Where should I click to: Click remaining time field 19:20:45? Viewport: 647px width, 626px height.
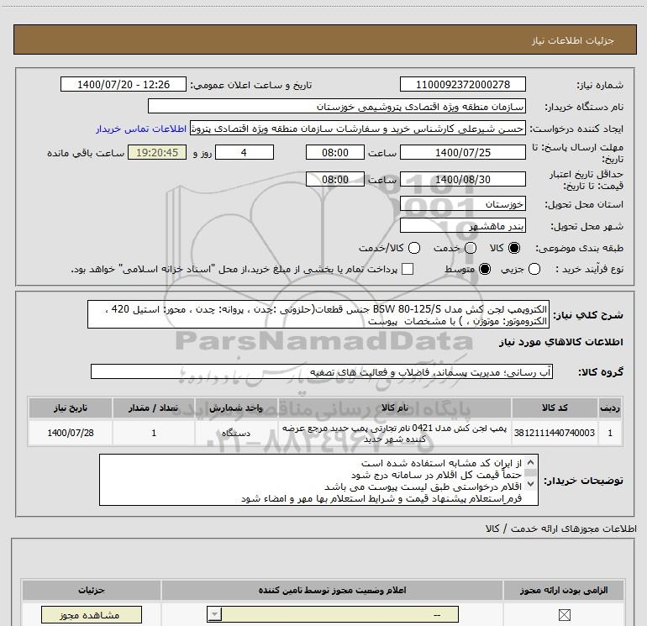pyautogui.click(x=157, y=153)
